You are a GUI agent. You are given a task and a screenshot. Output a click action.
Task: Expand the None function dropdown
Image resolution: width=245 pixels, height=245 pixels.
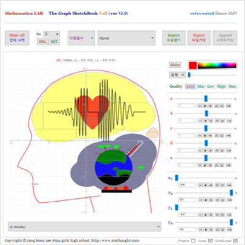coord(126,38)
